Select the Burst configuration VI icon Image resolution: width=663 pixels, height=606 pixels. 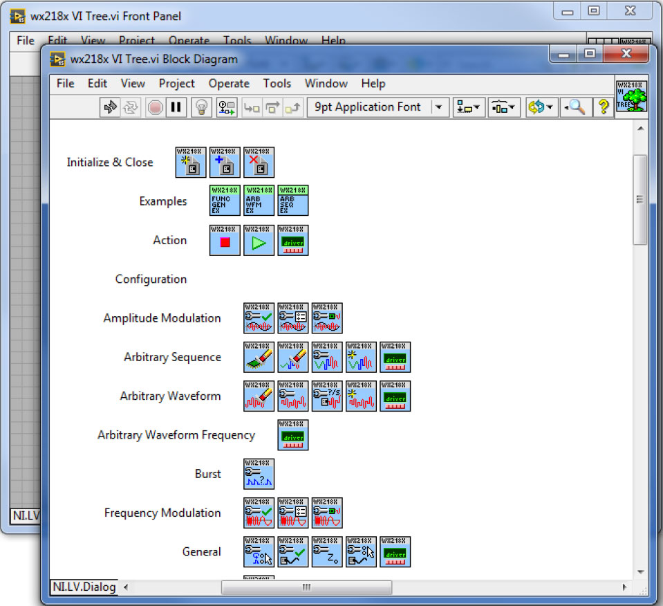point(259,475)
